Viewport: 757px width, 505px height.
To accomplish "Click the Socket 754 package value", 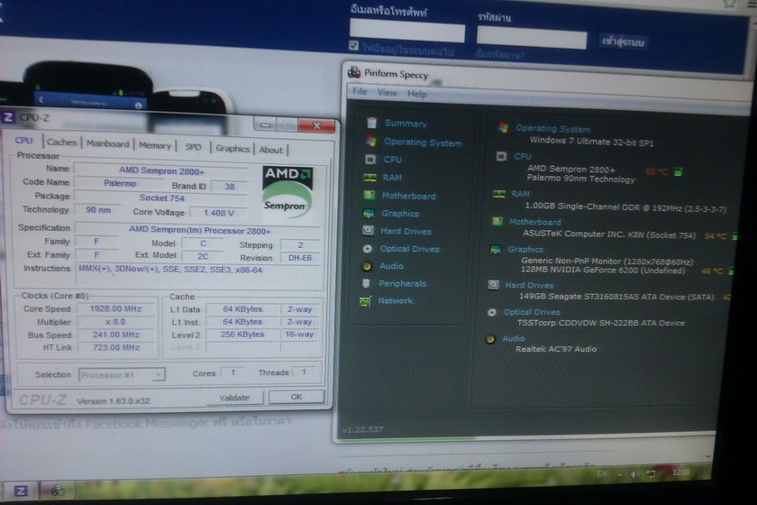I will 161,197.
